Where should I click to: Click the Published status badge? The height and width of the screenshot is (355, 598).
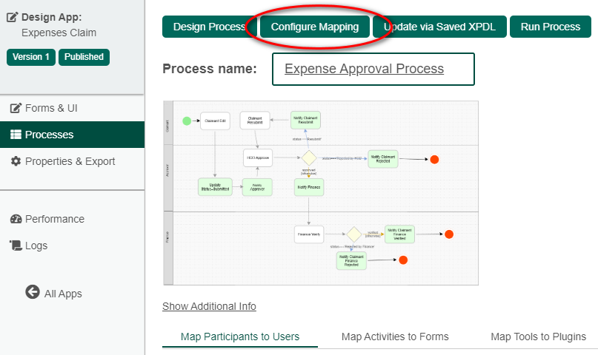84,57
